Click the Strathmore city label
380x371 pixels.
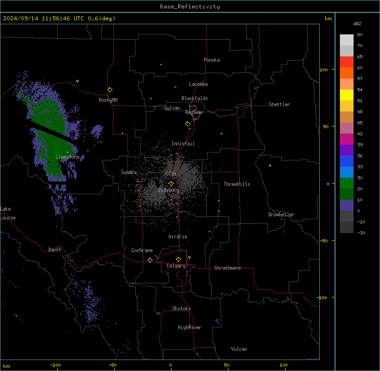click(227, 268)
